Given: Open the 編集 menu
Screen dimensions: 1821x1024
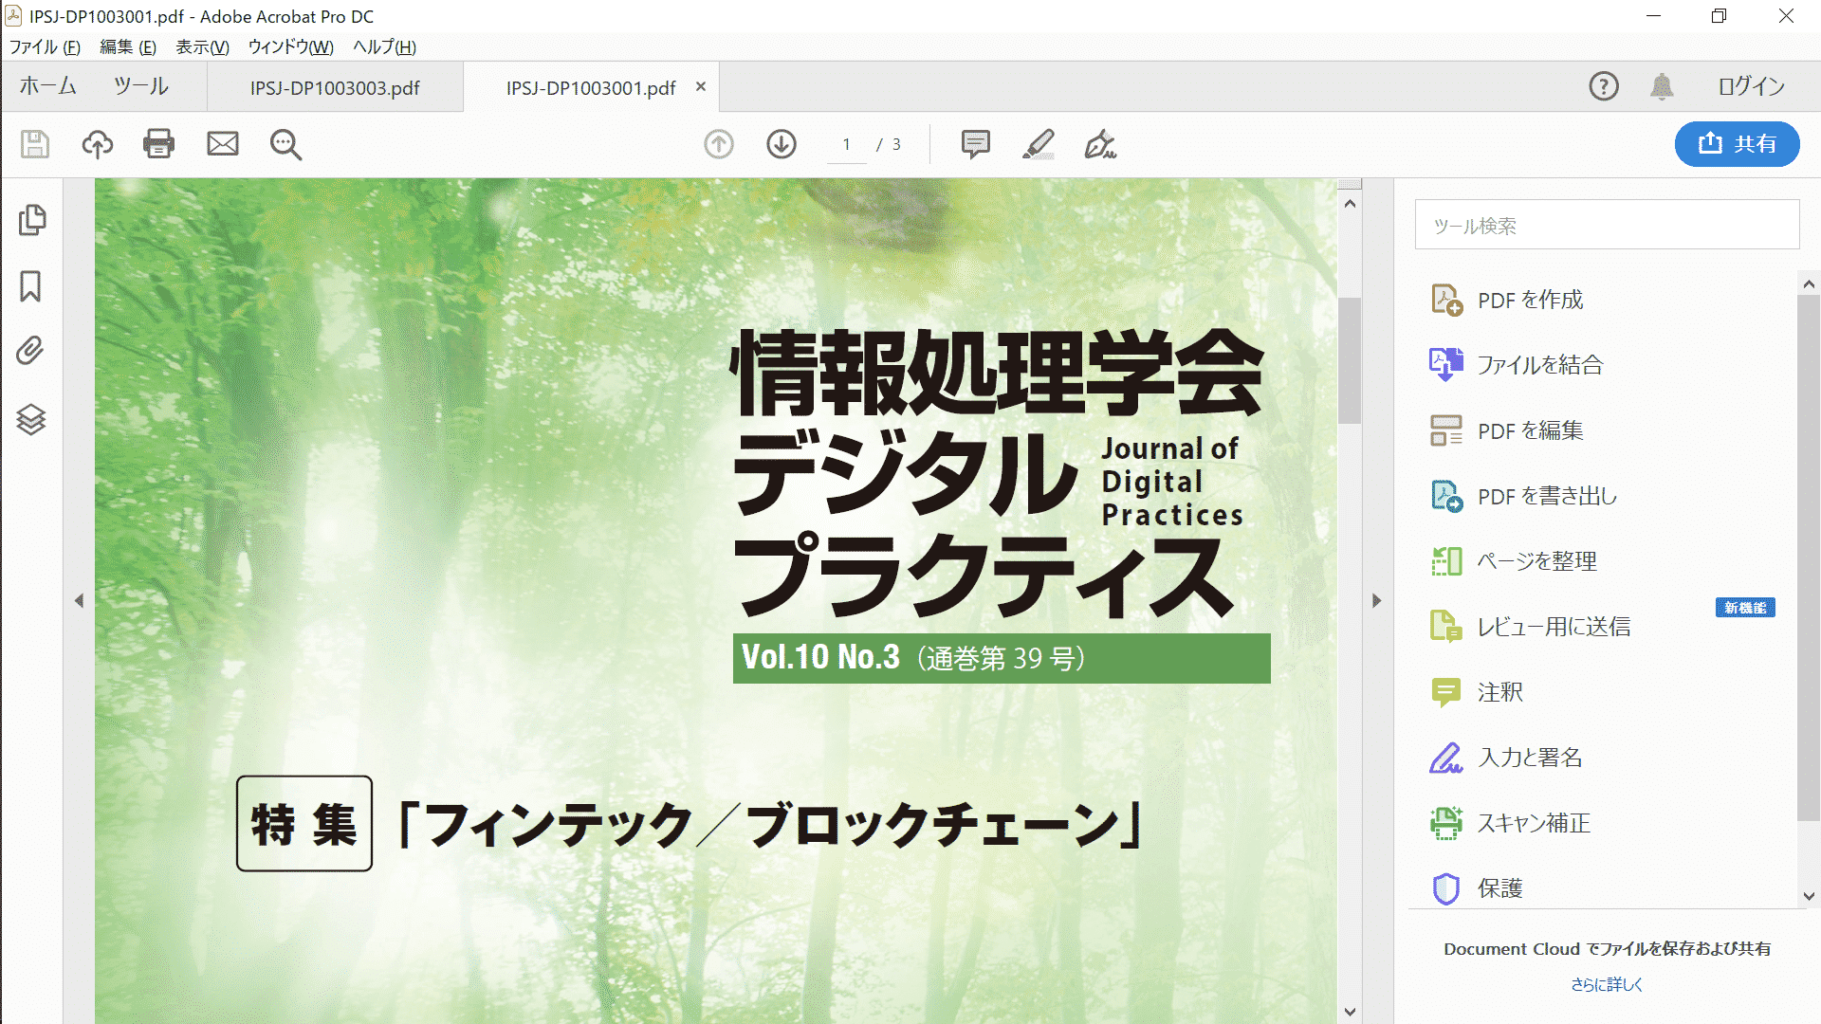Looking at the screenshot, I should [x=128, y=47].
